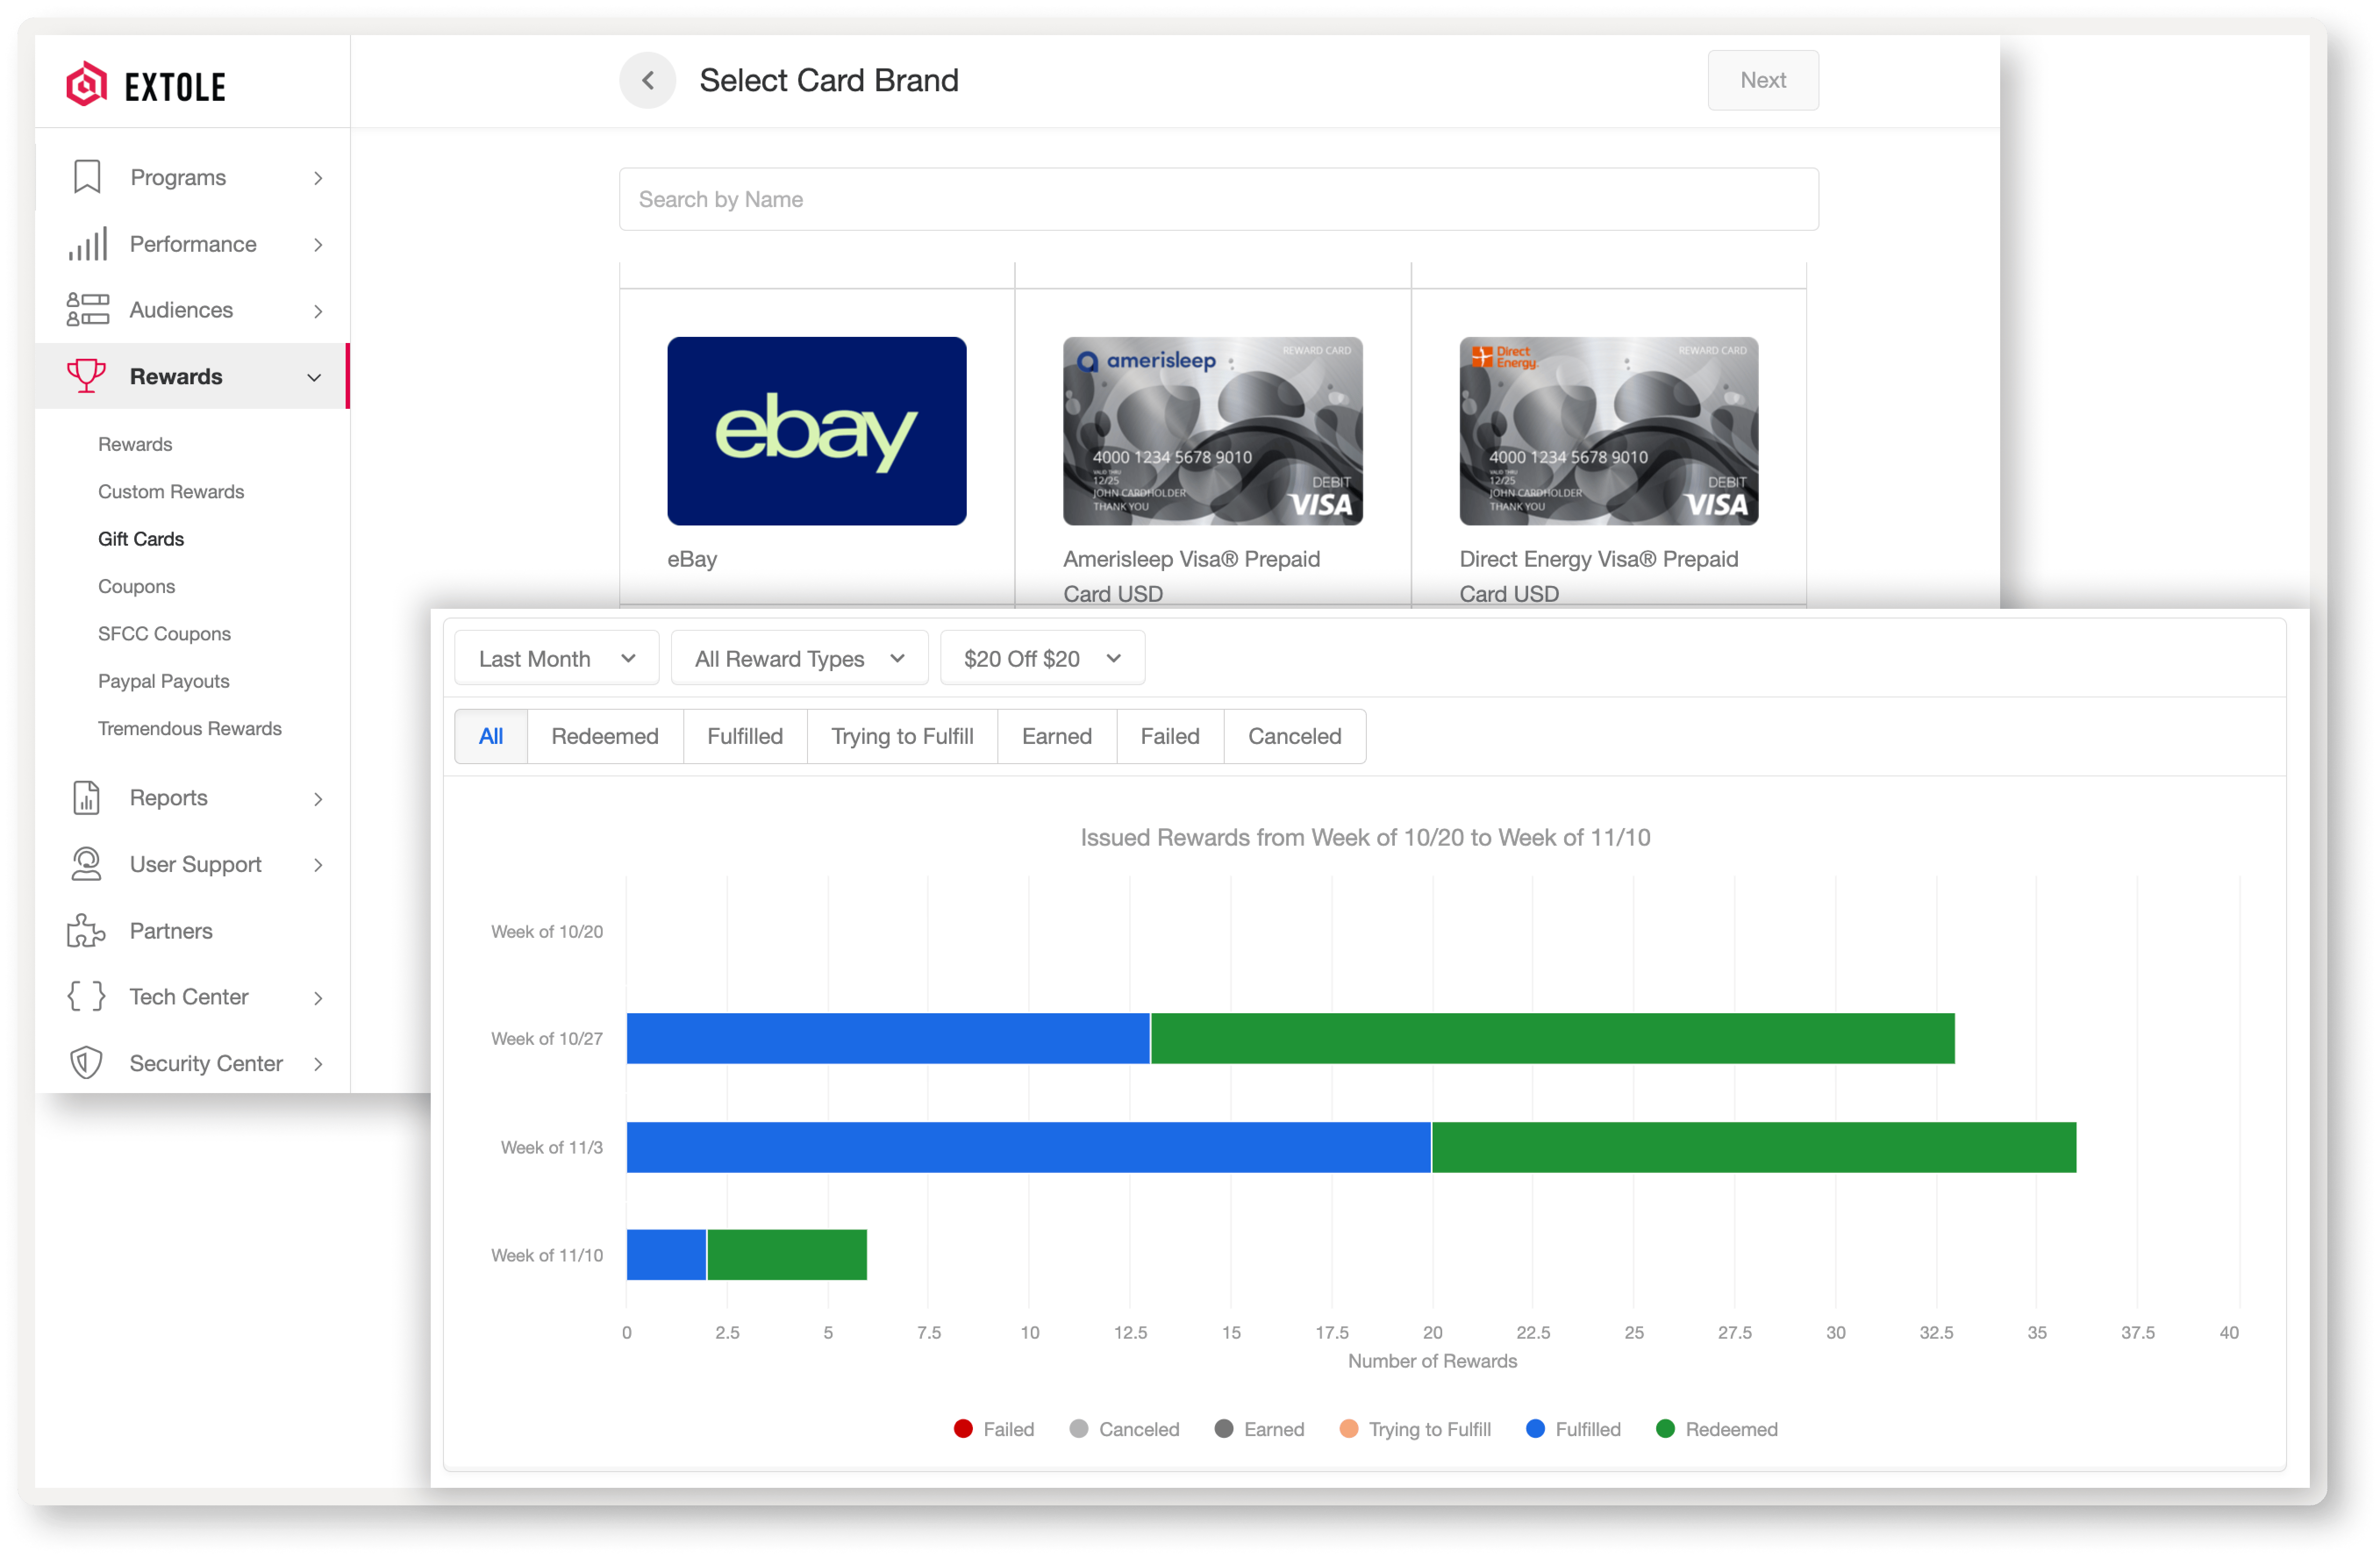Click the Partners puzzle-piece icon
The width and height of the screenshot is (2380, 1558).
click(x=87, y=931)
